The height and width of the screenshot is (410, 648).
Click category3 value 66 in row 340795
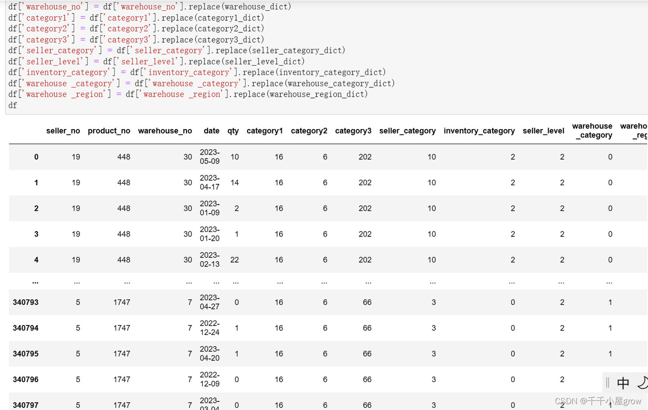click(367, 354)
